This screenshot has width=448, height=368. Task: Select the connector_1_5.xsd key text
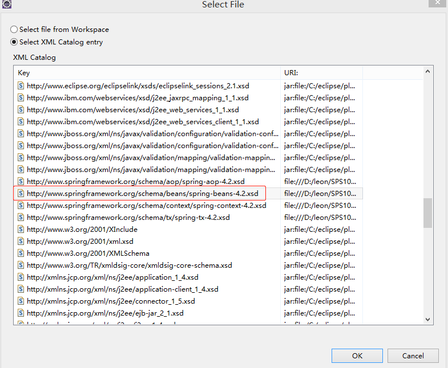click(x=111, y=301)
